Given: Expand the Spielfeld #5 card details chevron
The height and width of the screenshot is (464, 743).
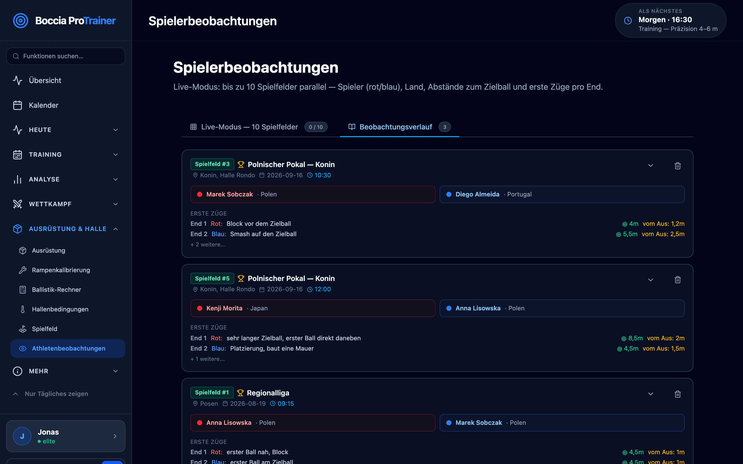Looking at the screenshot, I should pyautogui.click(x=650, y=280).
